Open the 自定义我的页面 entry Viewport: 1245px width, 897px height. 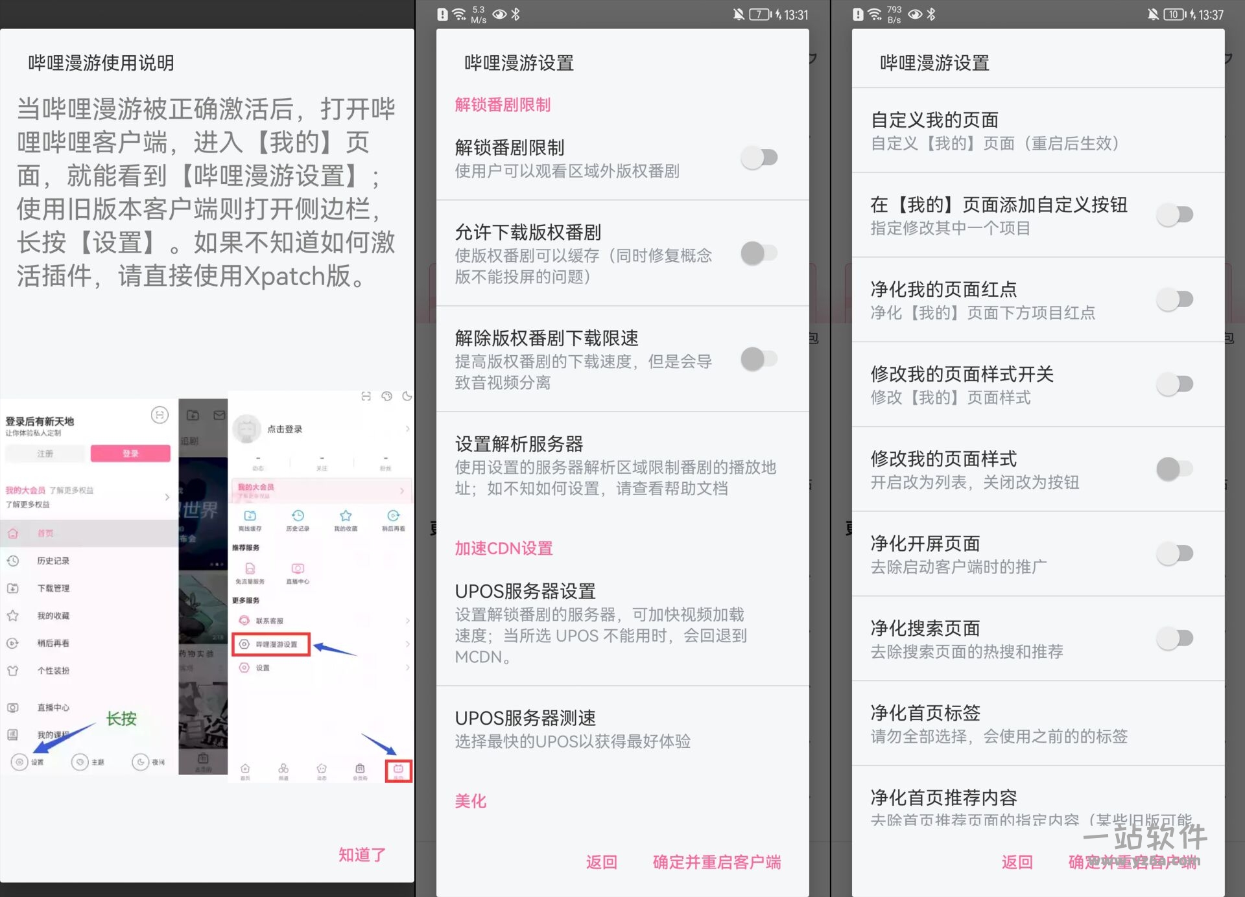click(x=1038, y=130)
